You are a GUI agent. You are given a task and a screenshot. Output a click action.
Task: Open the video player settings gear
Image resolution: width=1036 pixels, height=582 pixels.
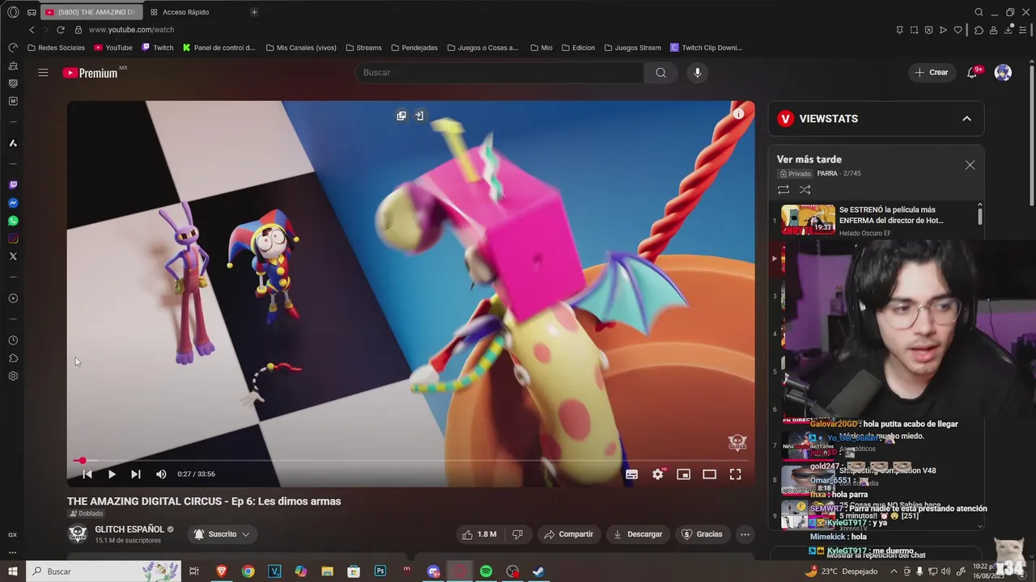657,474
